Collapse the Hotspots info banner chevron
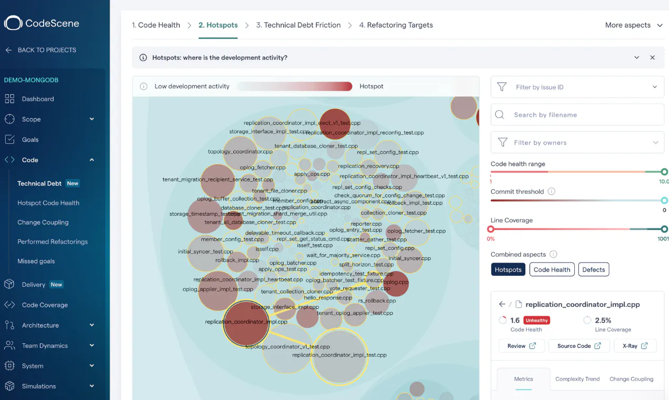The image size is (669, 400). 637,57
